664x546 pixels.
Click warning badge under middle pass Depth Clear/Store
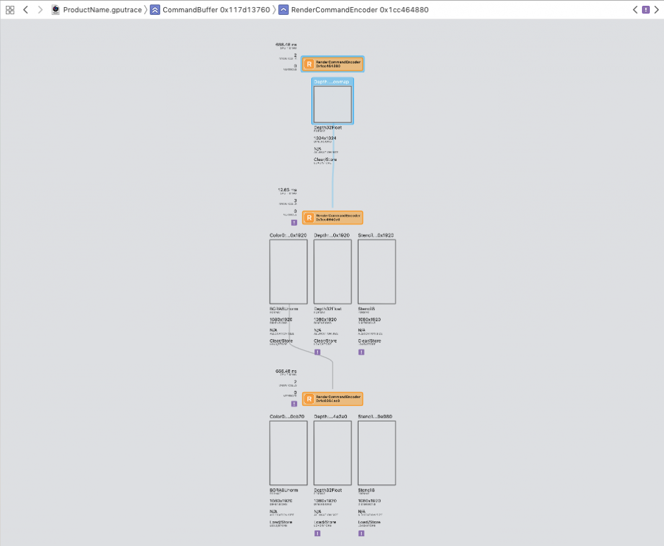point(317,352)
